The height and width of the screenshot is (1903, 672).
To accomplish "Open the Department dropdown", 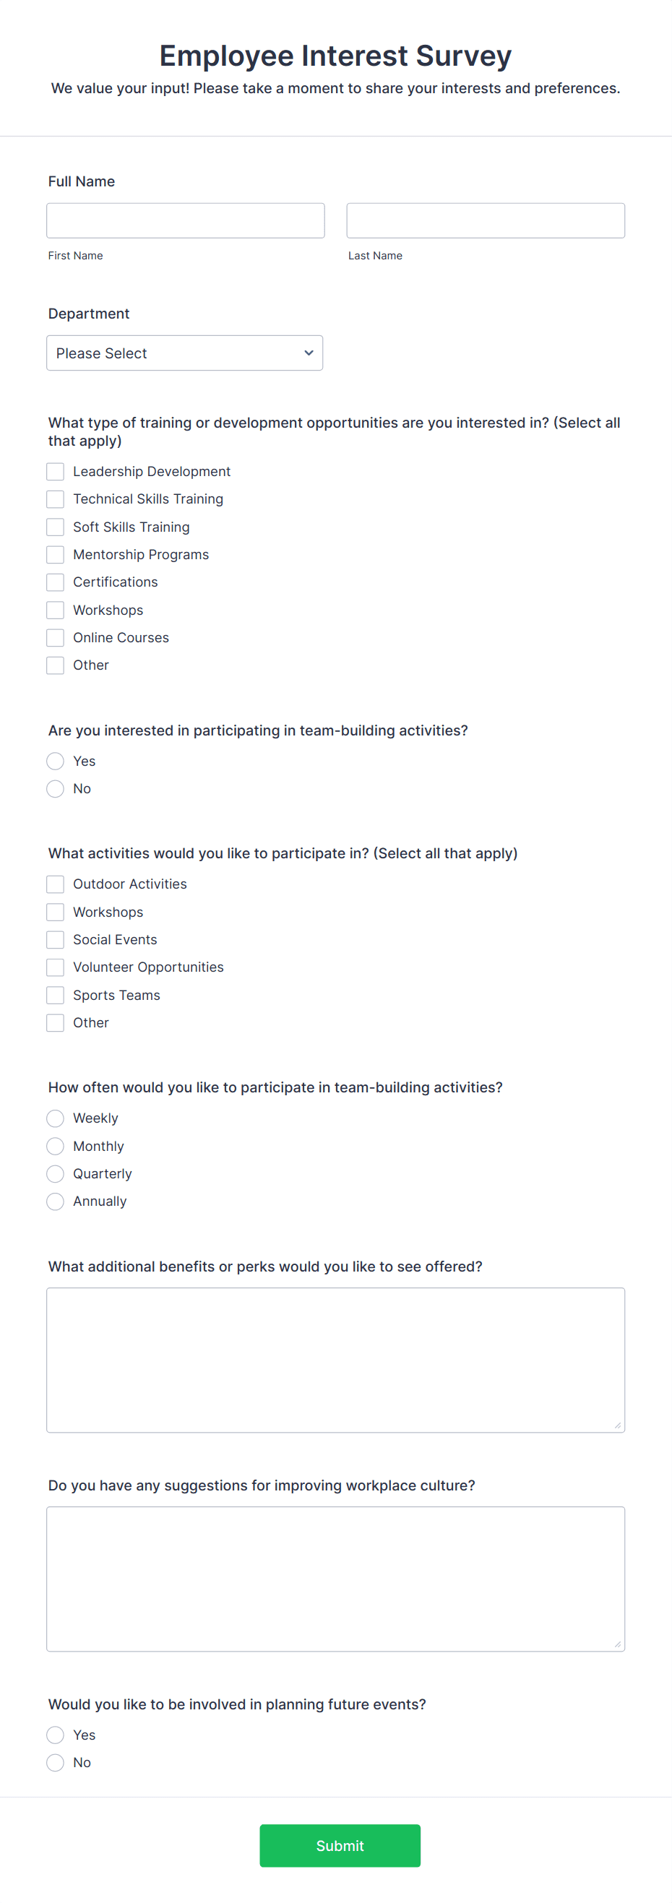I will pos(184,353).
